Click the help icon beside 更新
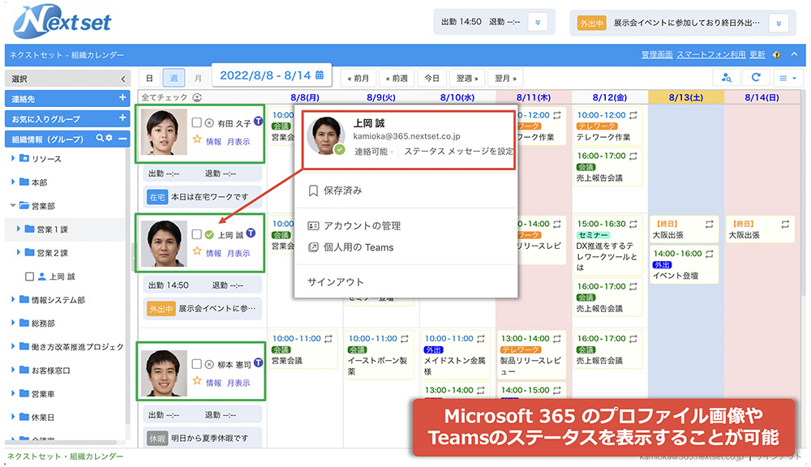This screenshot has height=467, width=811. tap(776, 55)
